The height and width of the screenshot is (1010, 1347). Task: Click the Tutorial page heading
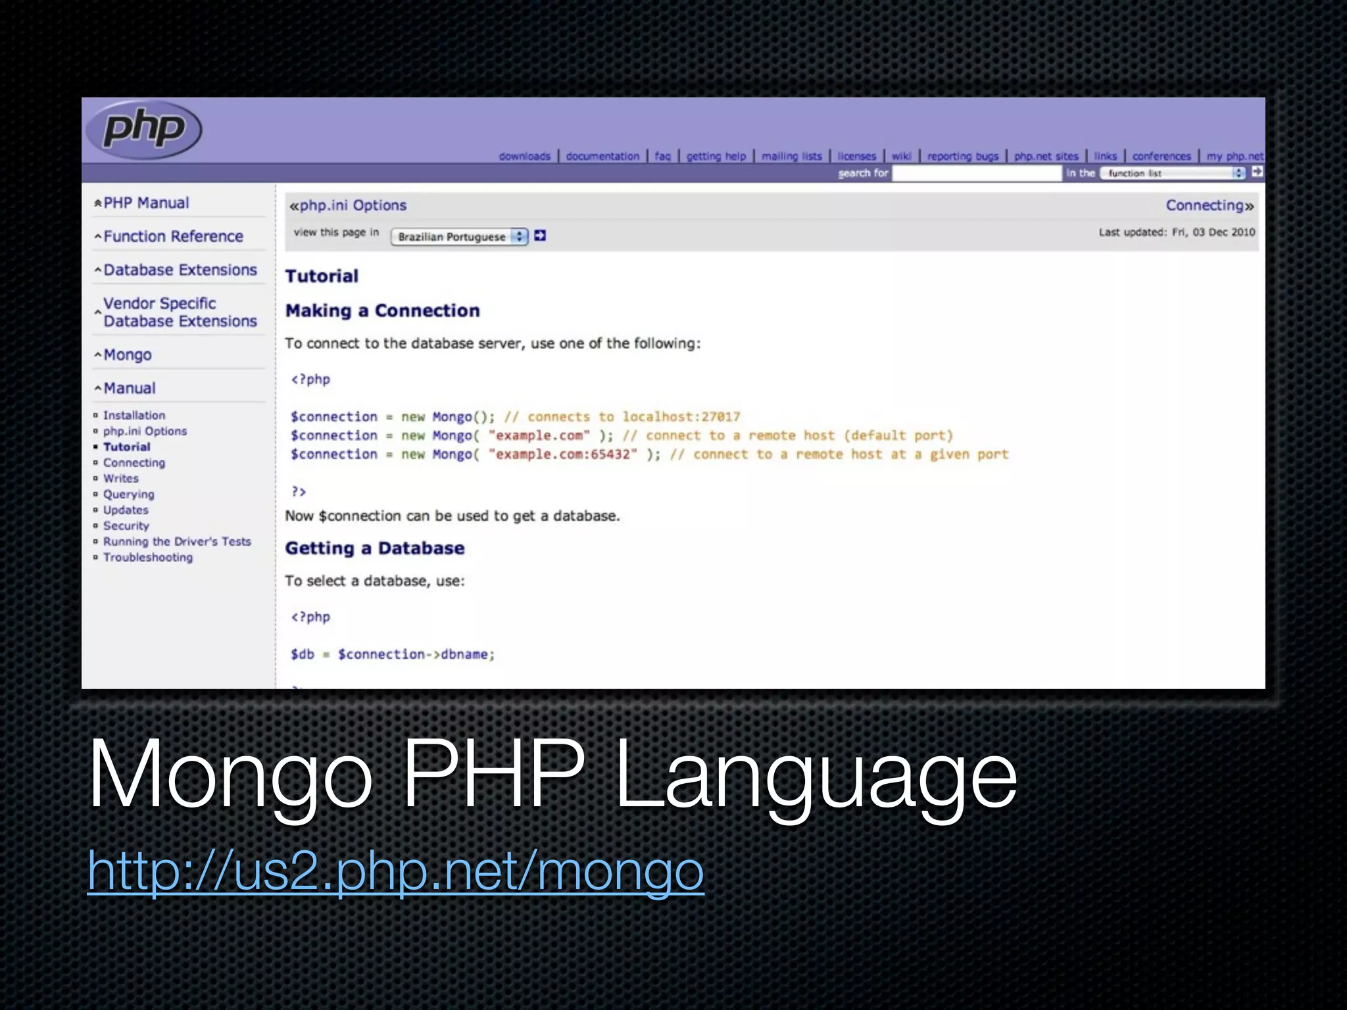pyautogui.click(x=322, y=276)
